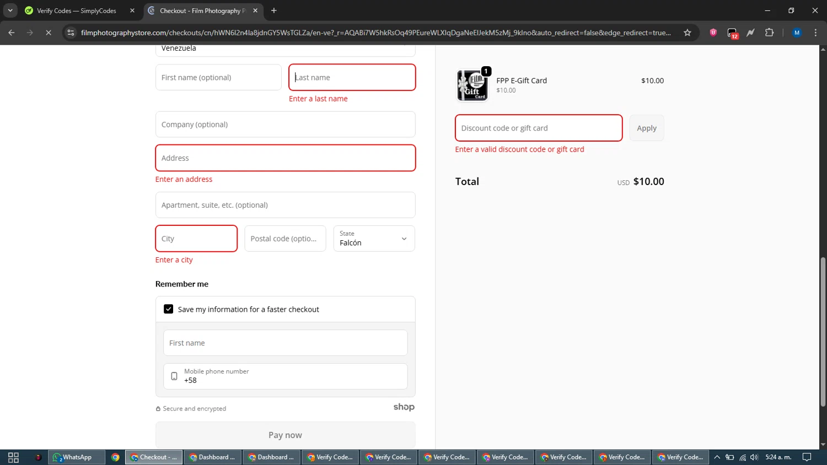
Task: Click FPP E-Gift Card thumbnail
Action: point(472,85)
